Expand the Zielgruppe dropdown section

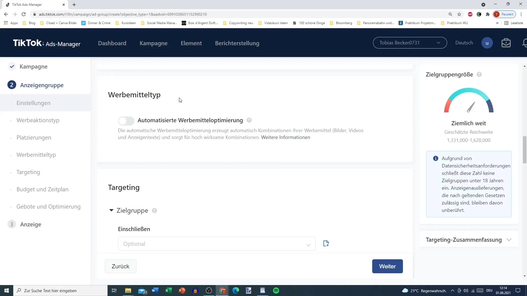(111, 210)
